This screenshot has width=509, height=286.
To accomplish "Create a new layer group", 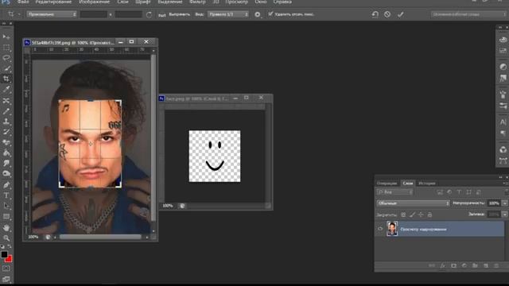I will pyautogui.click(x=475, y=265).
